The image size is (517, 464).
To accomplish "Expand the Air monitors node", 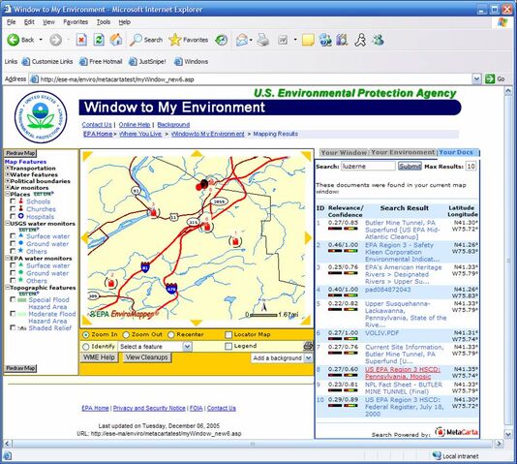I will (7, 187).
